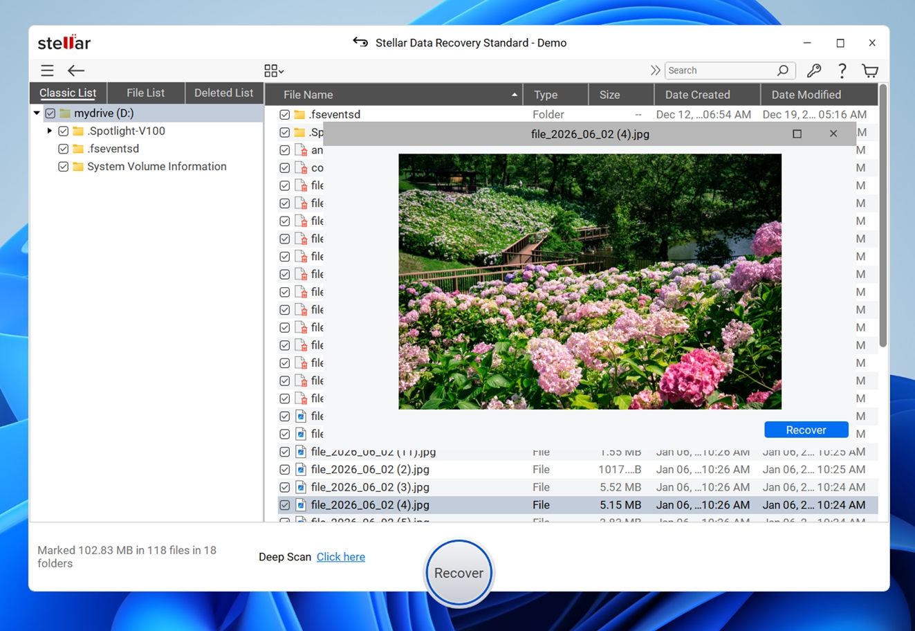Image resolution: width=915 pixels, height=631 pixels.
Task: Click Recover in the image preview window
Action: pyautogui.click(x=806, y=429)
